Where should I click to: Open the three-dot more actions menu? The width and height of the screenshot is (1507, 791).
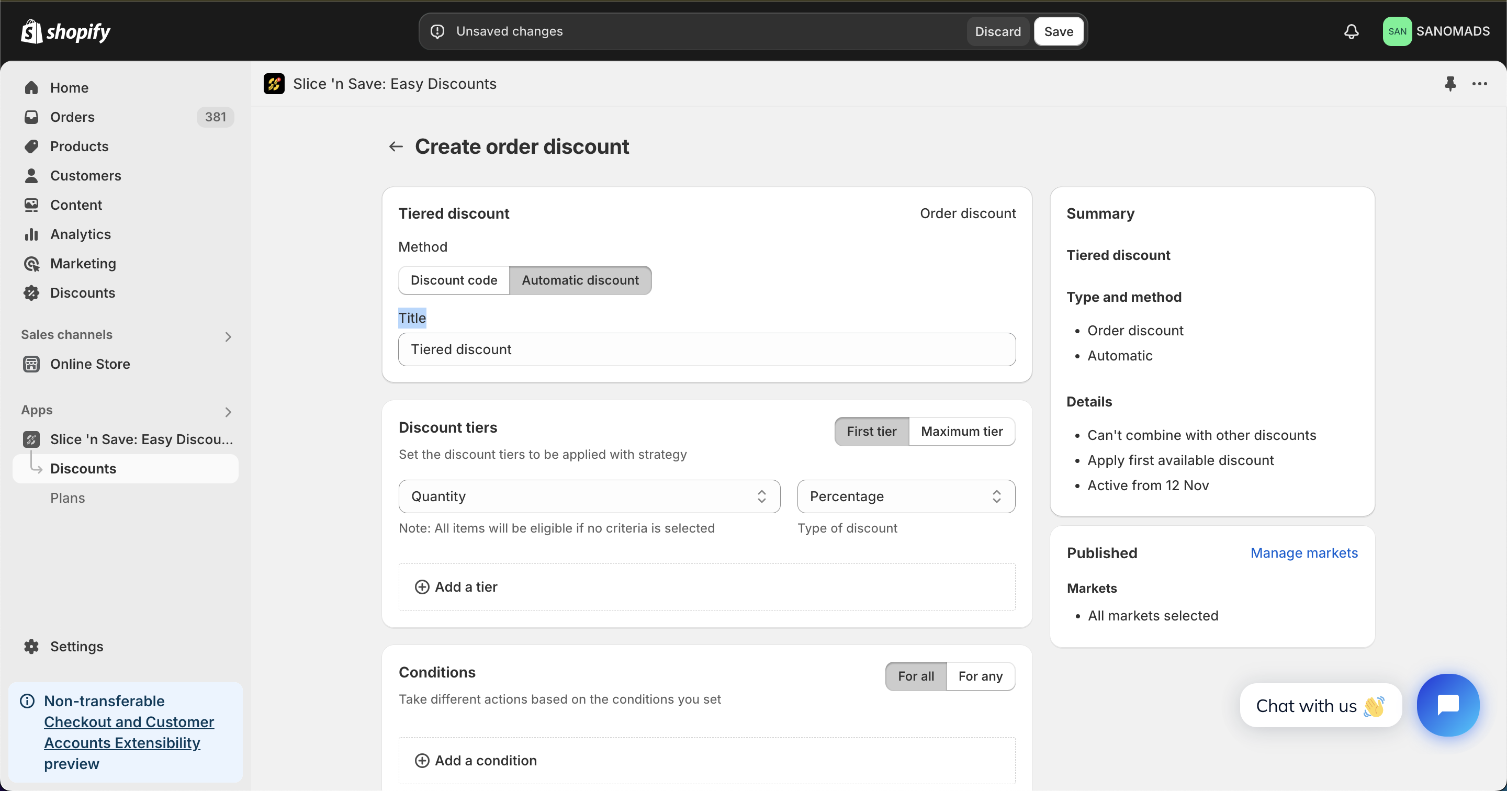pyautogui.click(x=1479, y=84)
